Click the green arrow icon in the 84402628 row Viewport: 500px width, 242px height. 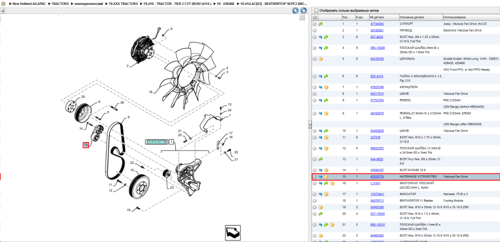point(326,131)
